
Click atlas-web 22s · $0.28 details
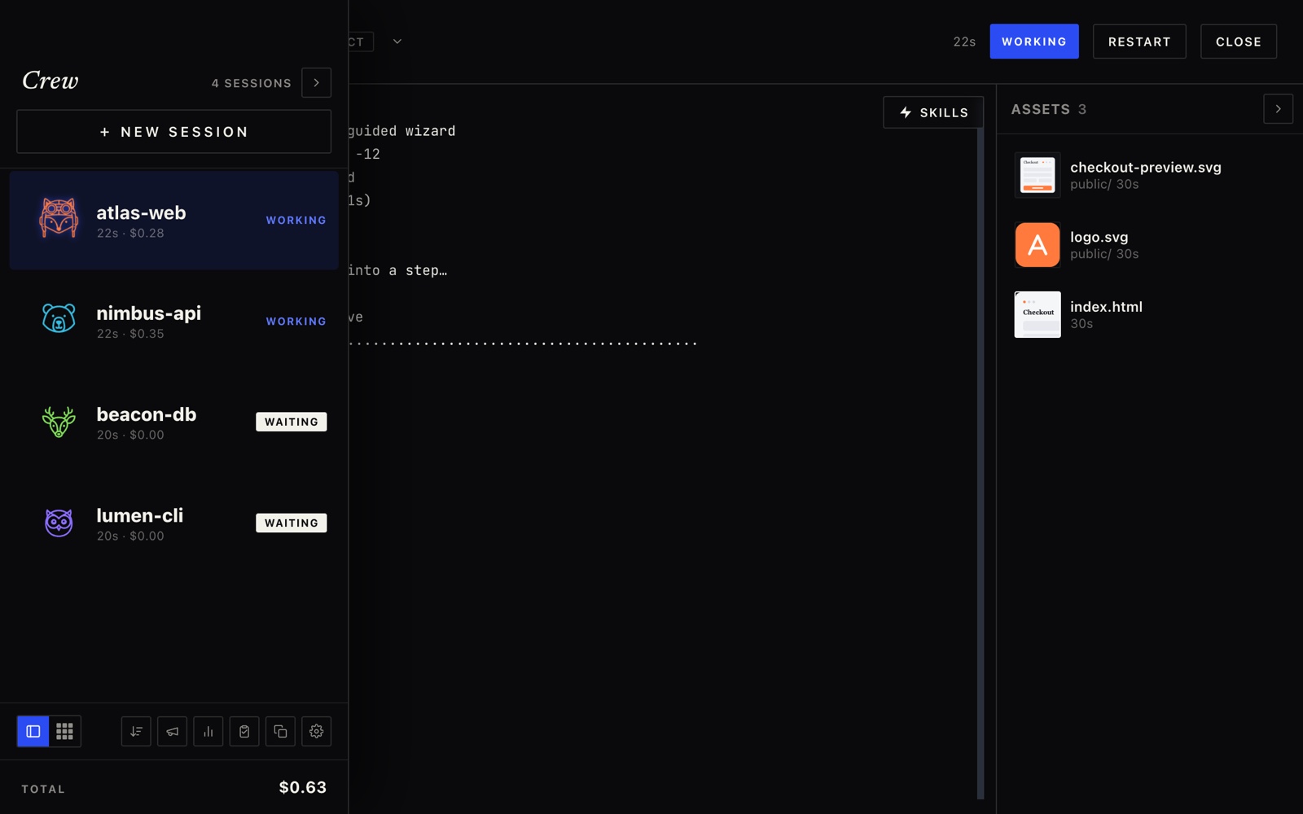pyautogui.click(x=130, y=233)
